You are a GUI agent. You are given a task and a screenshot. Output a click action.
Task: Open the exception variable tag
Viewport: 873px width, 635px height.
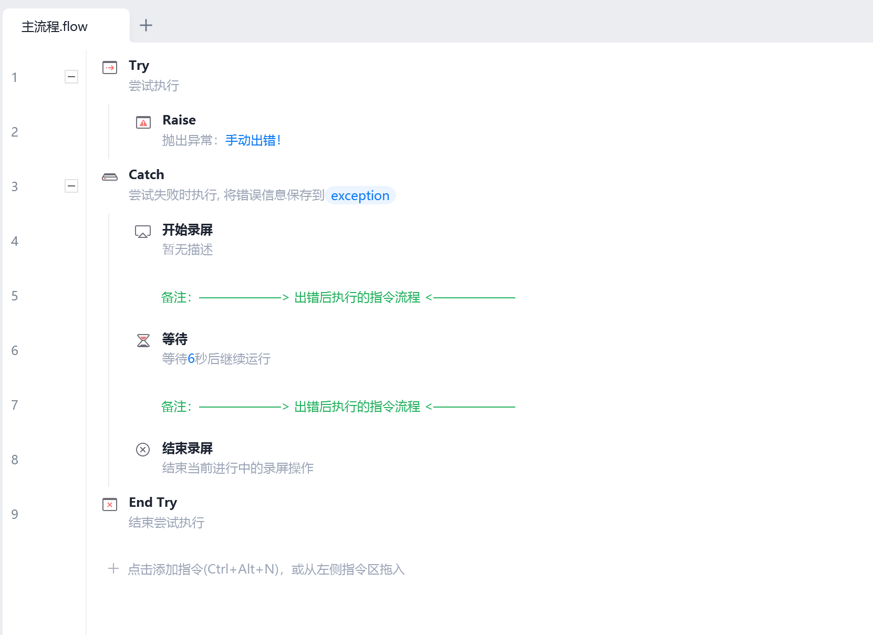(x=360, y=195)
